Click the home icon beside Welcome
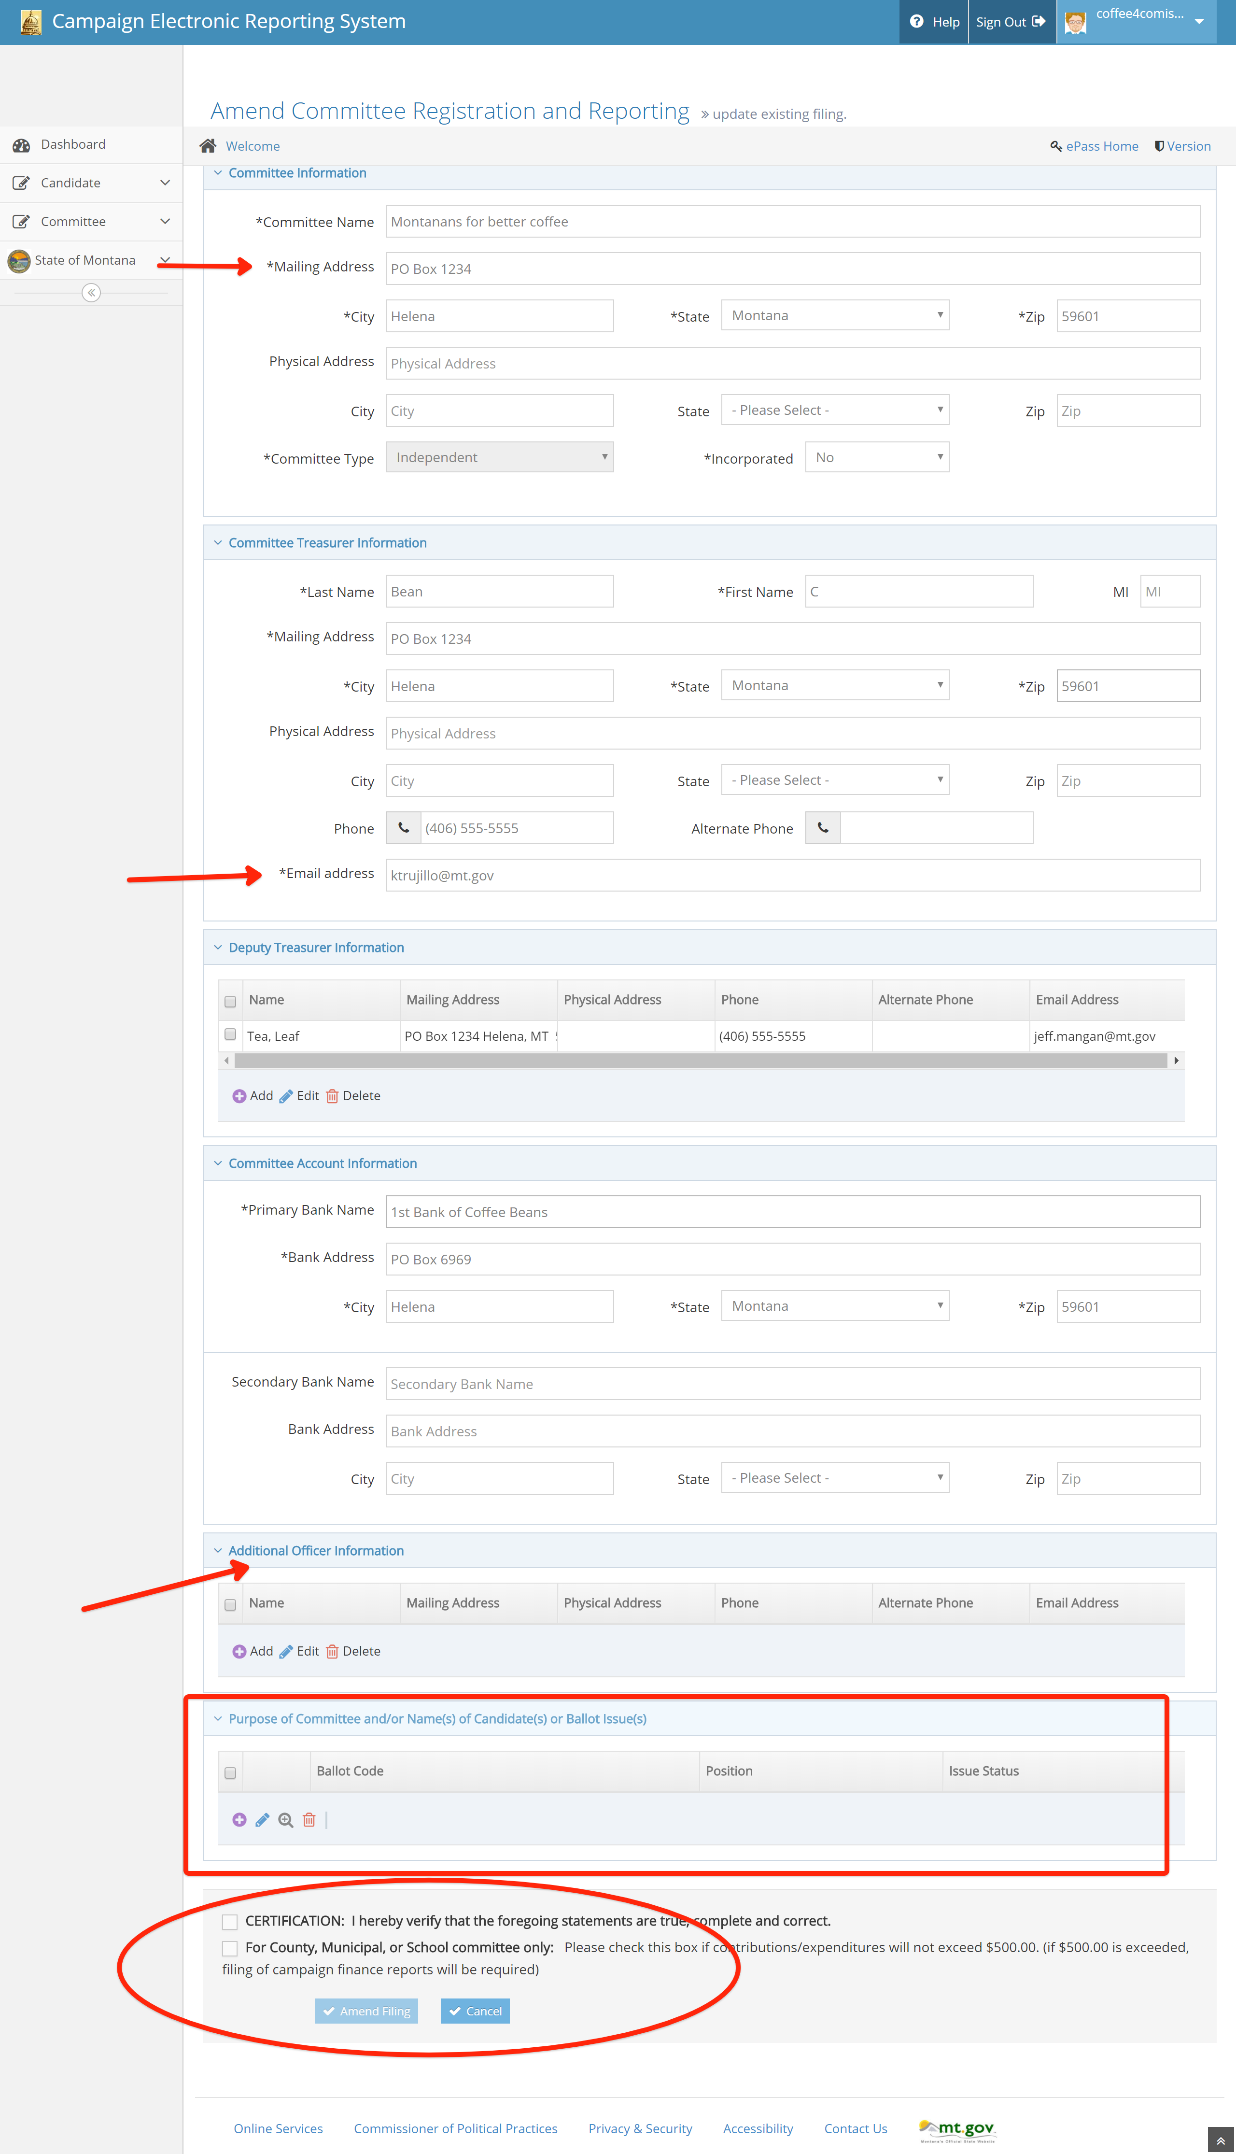The height and width of the screenshot is (2154, 1236). [208, 146]
